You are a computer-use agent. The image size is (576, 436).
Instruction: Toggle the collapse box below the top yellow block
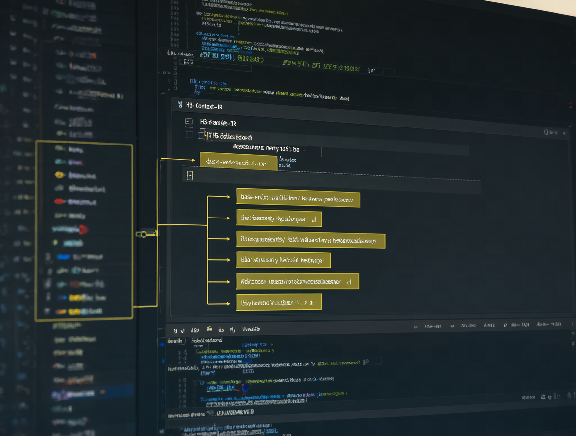point(190,176)
